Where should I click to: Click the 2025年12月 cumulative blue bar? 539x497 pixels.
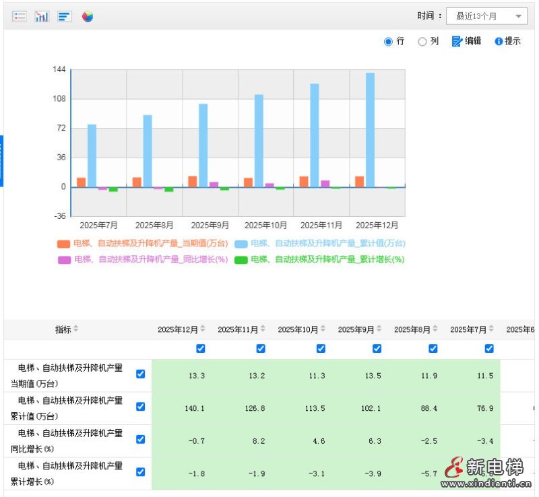coord(370,129)
